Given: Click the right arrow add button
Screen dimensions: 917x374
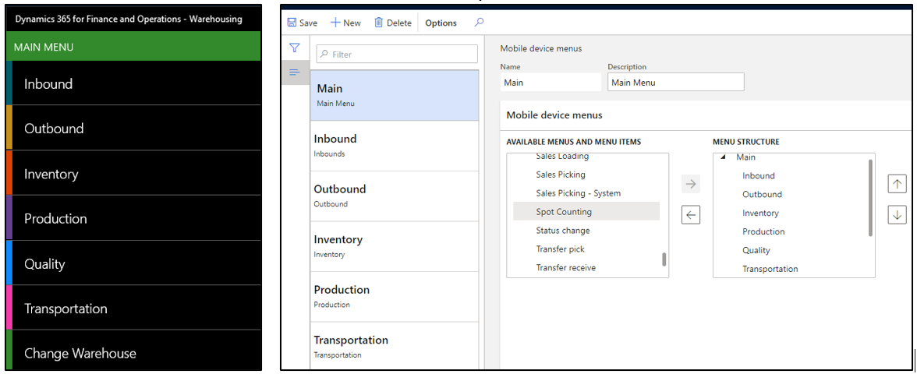Looking at the screenshot, I should click(x=691, y=184).
